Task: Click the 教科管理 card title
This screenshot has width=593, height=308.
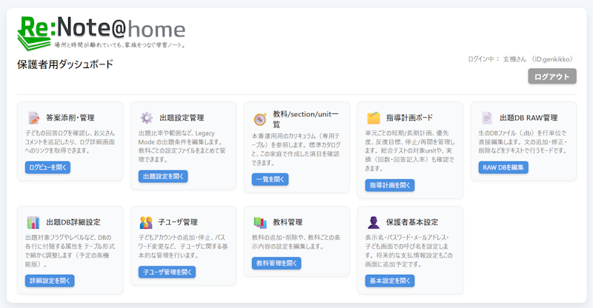Action: pos(288,222)
